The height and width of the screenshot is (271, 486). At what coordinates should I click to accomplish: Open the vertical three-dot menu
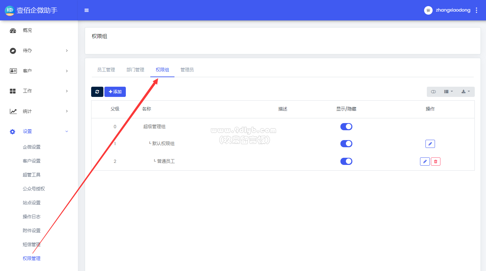point(476,10)
